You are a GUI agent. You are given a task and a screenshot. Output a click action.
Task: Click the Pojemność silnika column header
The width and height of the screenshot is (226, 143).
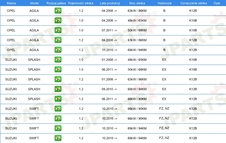coord(81,3)
